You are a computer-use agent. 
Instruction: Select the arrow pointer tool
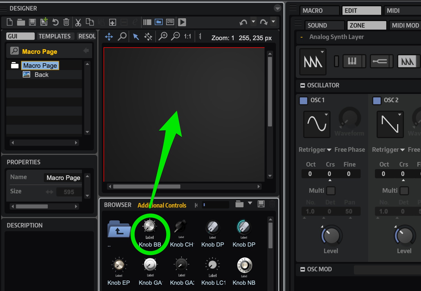click(x=136, y=36)
